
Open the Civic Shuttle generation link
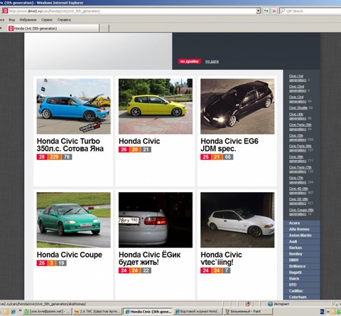pos(298,107)
